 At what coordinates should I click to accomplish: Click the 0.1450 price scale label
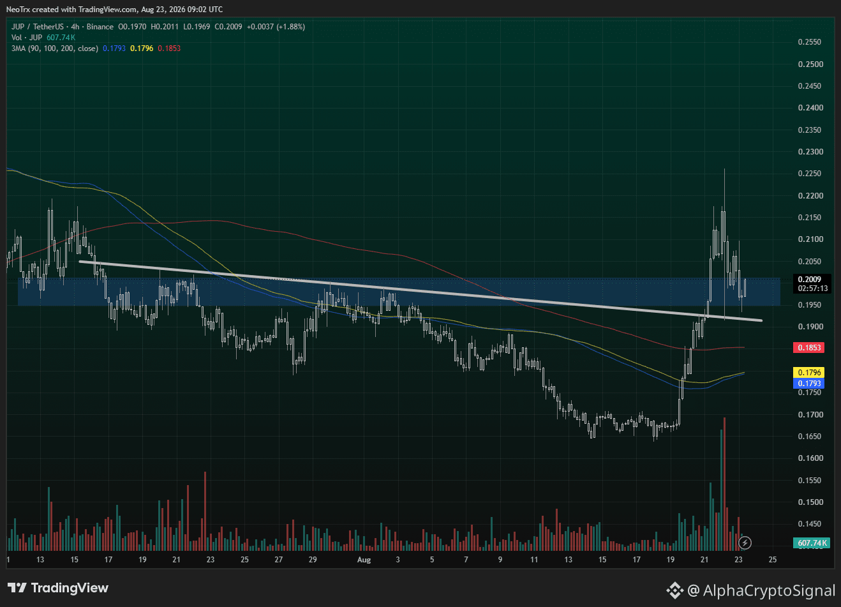pos(810,524)
